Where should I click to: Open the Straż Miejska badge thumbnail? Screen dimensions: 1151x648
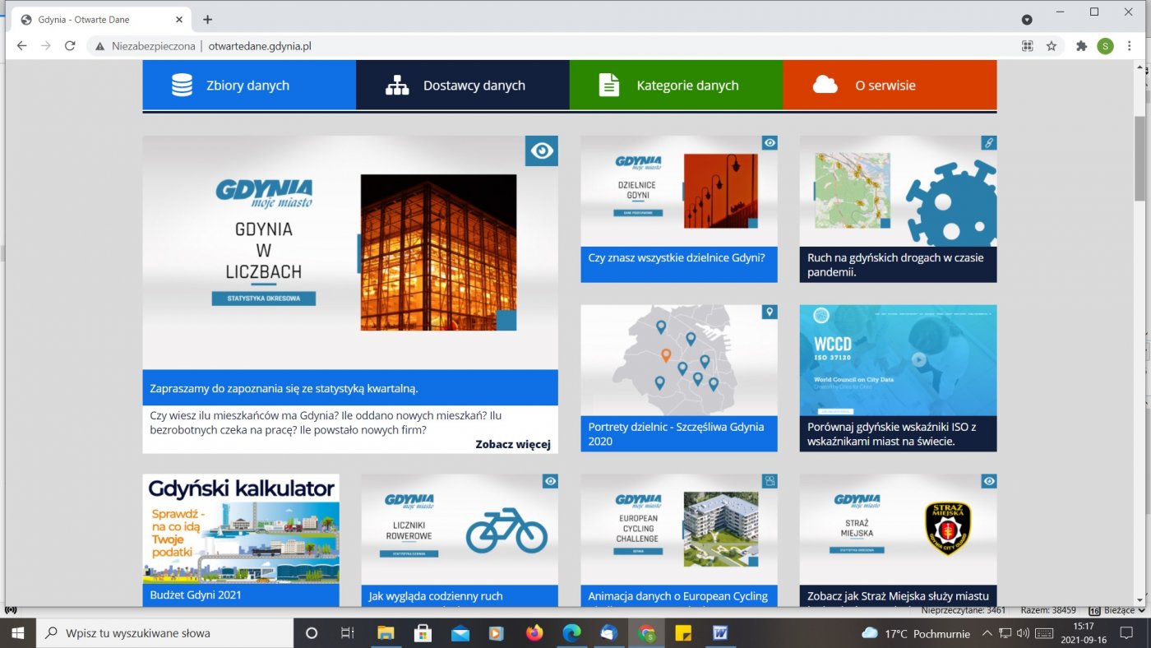[x=899, y=529]
